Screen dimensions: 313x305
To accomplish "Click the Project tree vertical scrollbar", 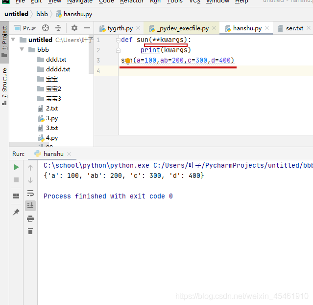I will pyautogui.click(x=91, y=54).
